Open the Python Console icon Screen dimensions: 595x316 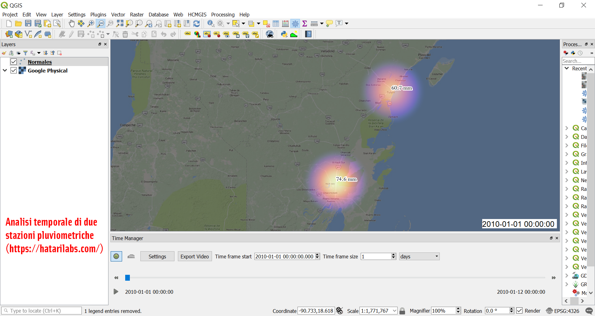284,34
